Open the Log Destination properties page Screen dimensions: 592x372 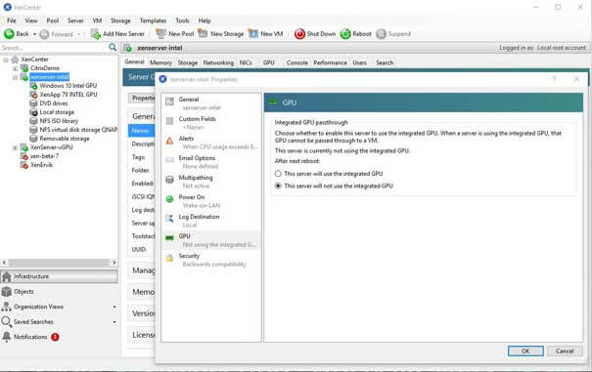211,221
